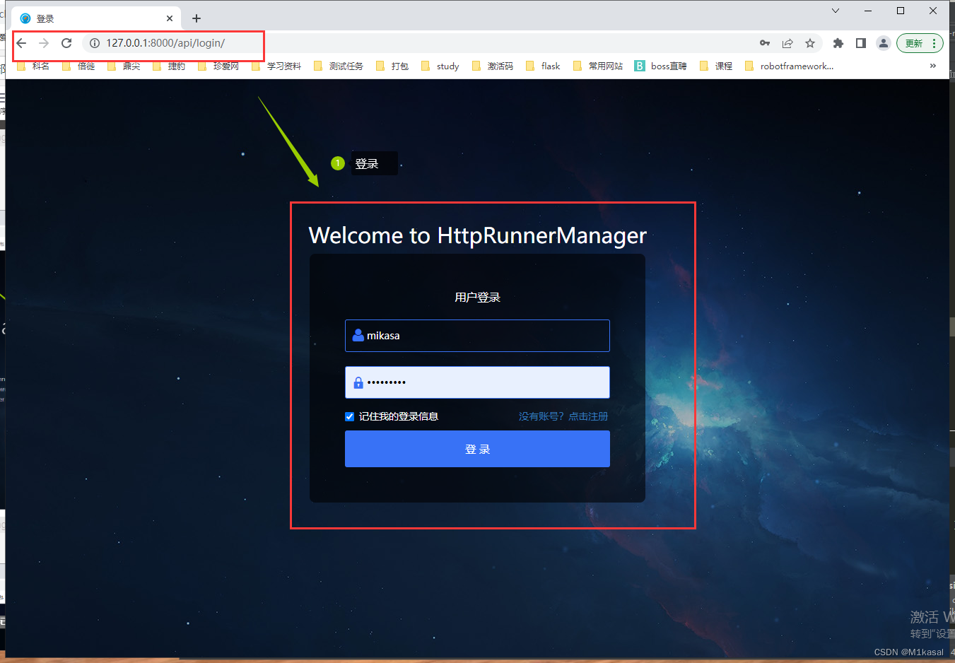Open a new tab with the plus button

pos(197,18)
